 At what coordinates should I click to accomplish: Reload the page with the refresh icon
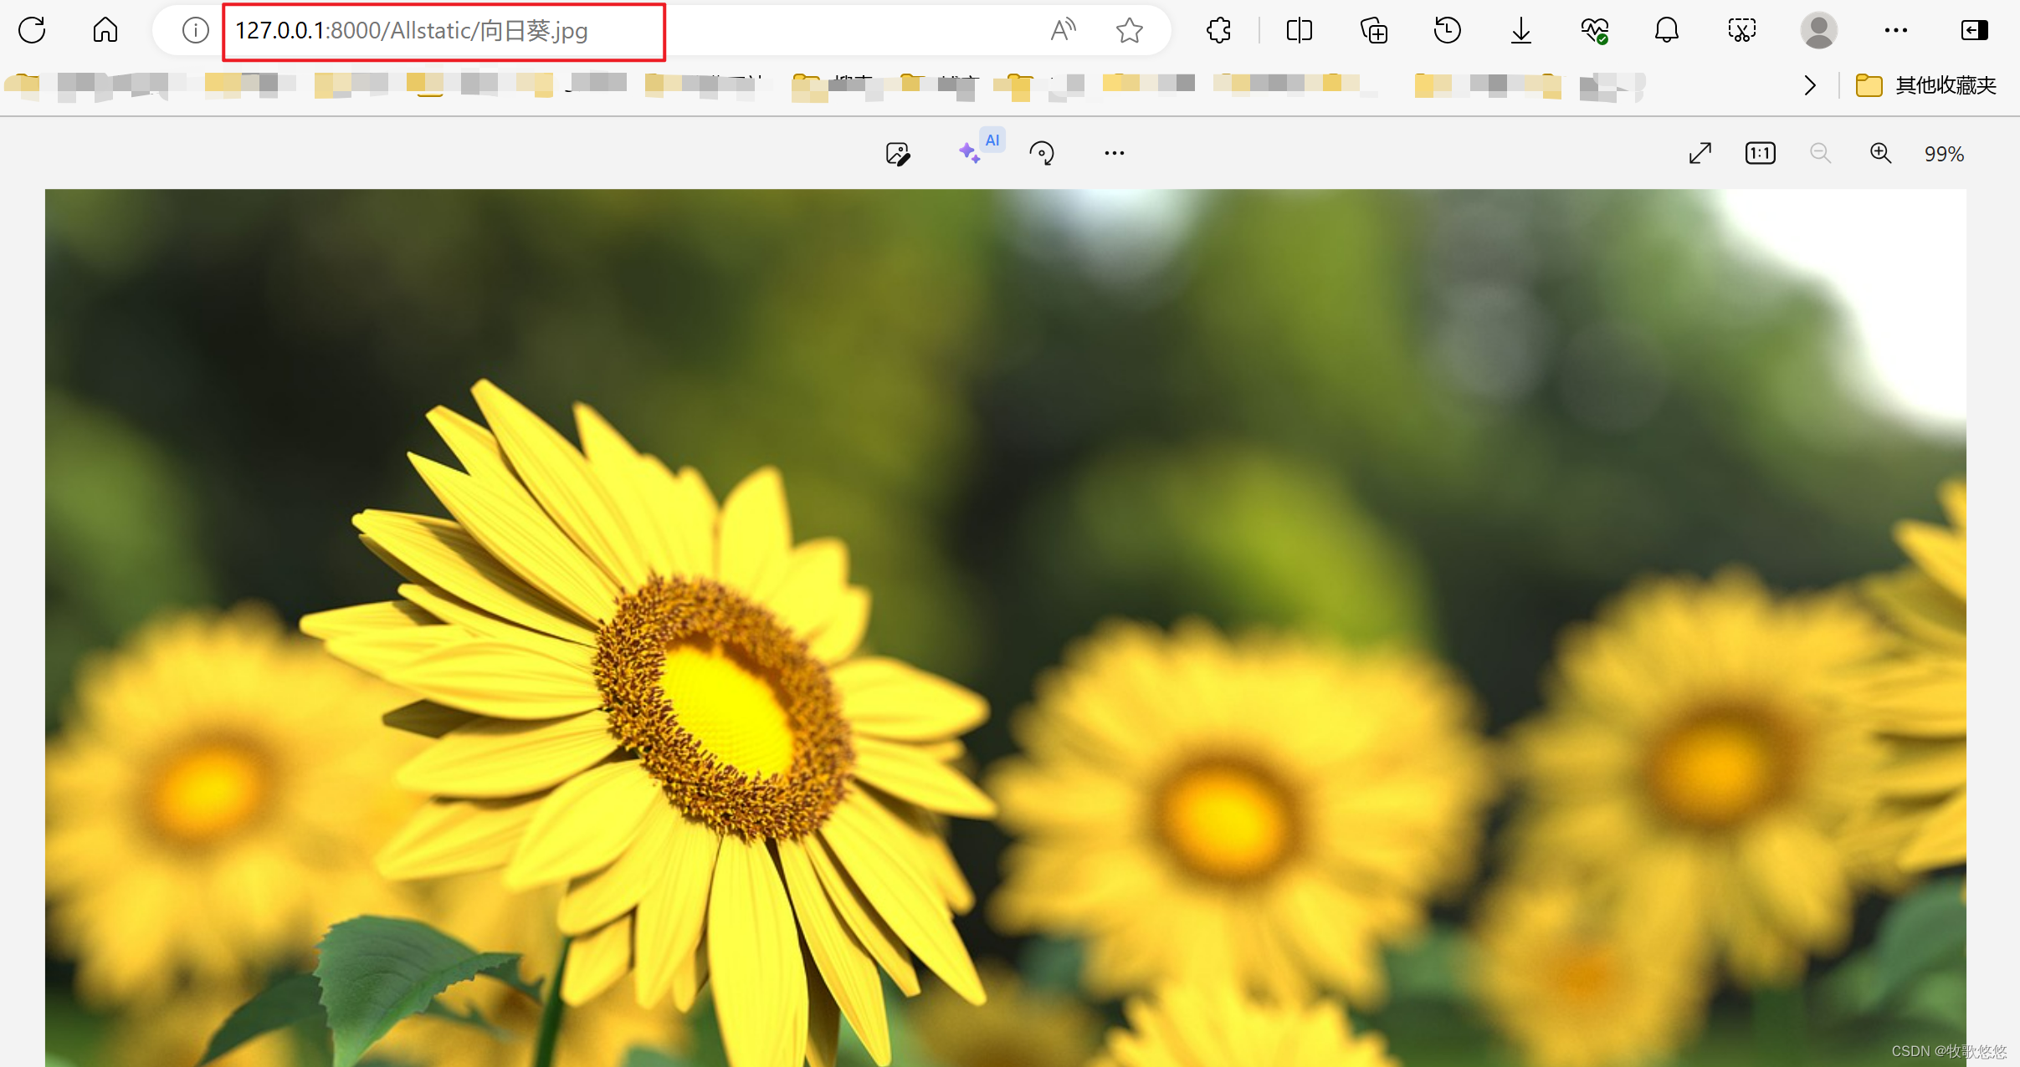click(32, 31)
